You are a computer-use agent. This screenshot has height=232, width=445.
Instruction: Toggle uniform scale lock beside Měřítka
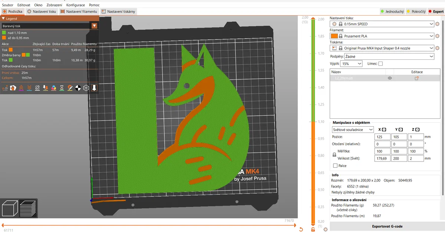click(x=334, y=155)
